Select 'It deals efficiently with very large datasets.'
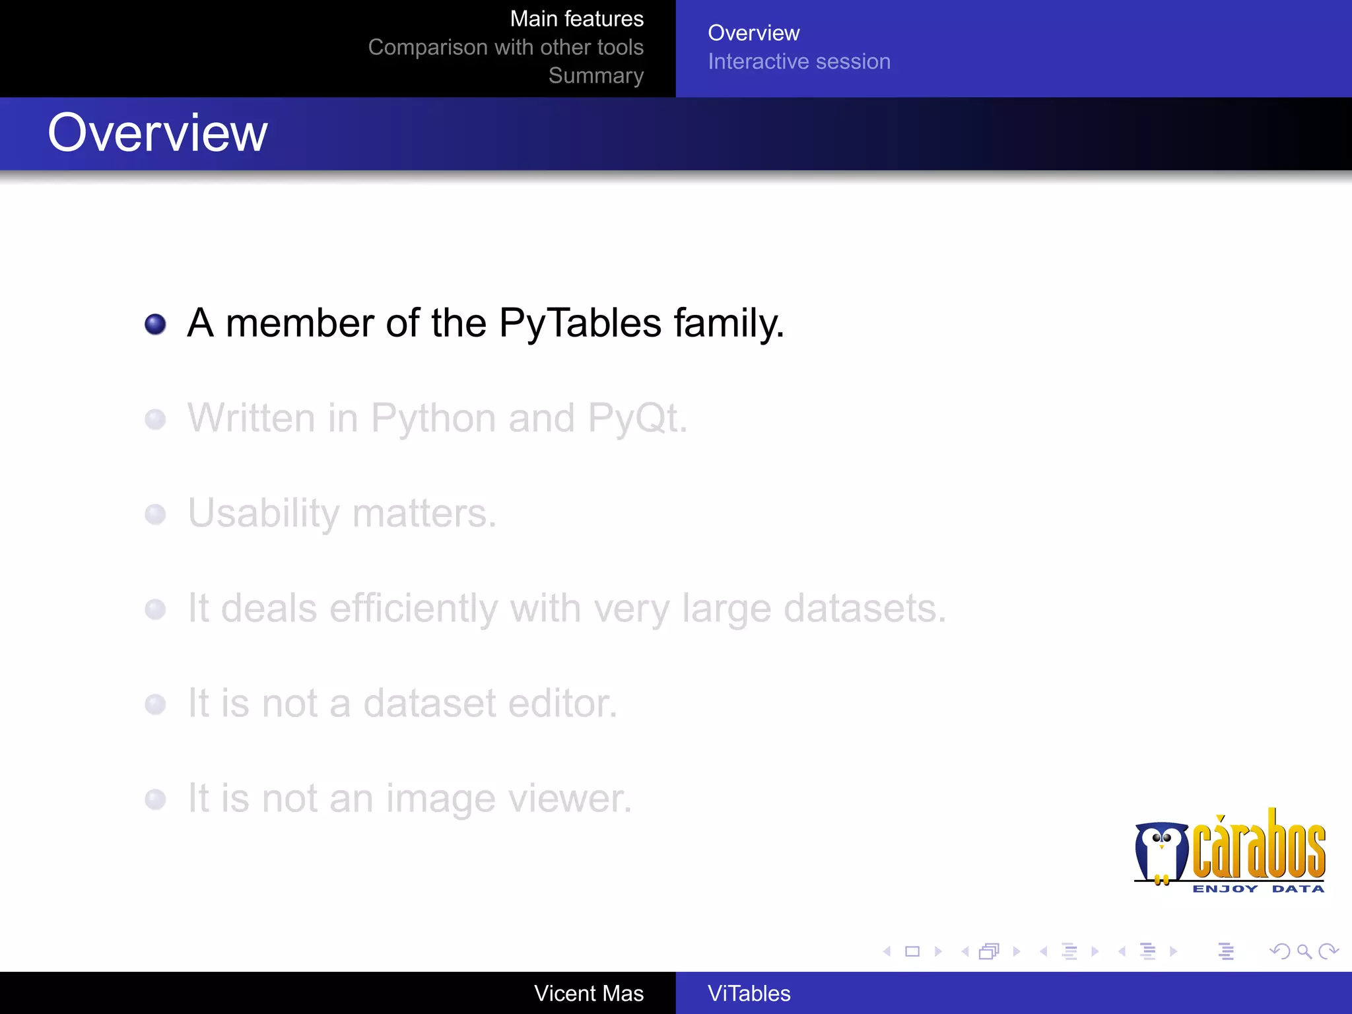Image resolution: width=1352 pixels, height=1014 pixels. click(x=566, y=608)
